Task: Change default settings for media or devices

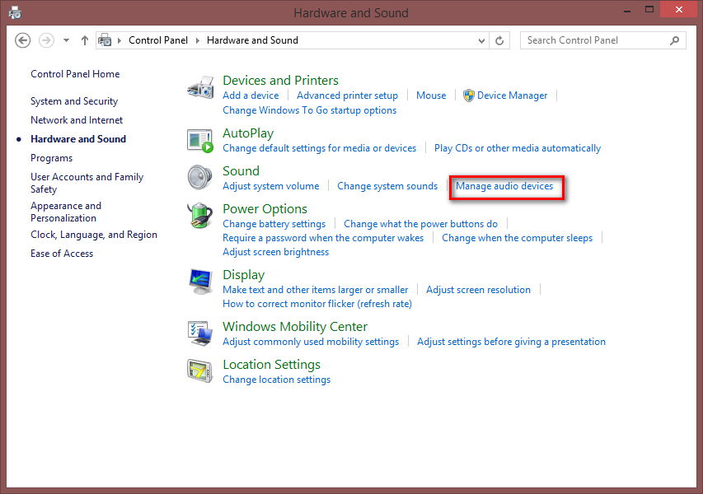Action: click(319, 148)
